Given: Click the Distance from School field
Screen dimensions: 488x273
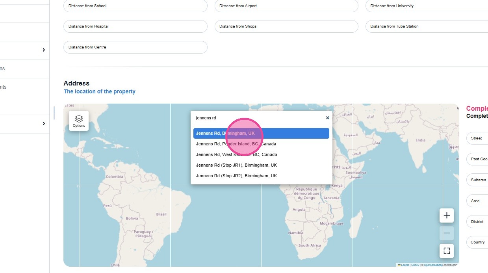Looking at the screenshot, I should (x=135, y=6).
